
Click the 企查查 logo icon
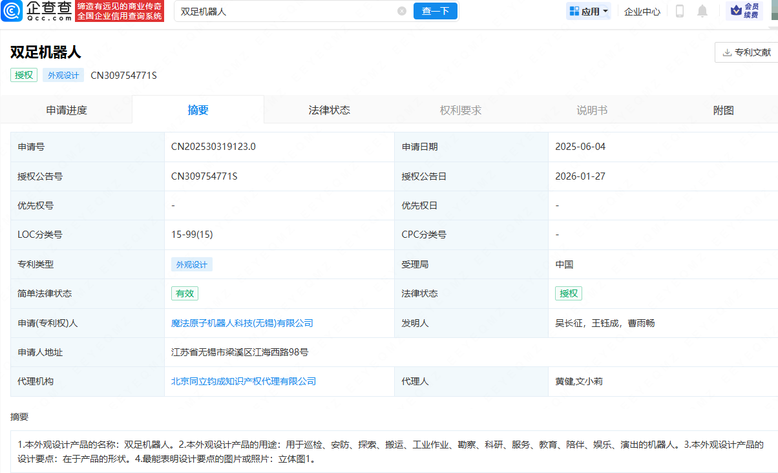pos(12,11)
